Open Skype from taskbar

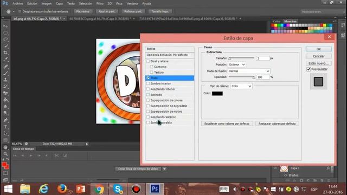[118, 189]
